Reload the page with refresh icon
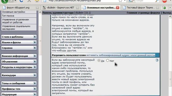The width and height of the screenshot is (172, 96). (x=21, y=1)
